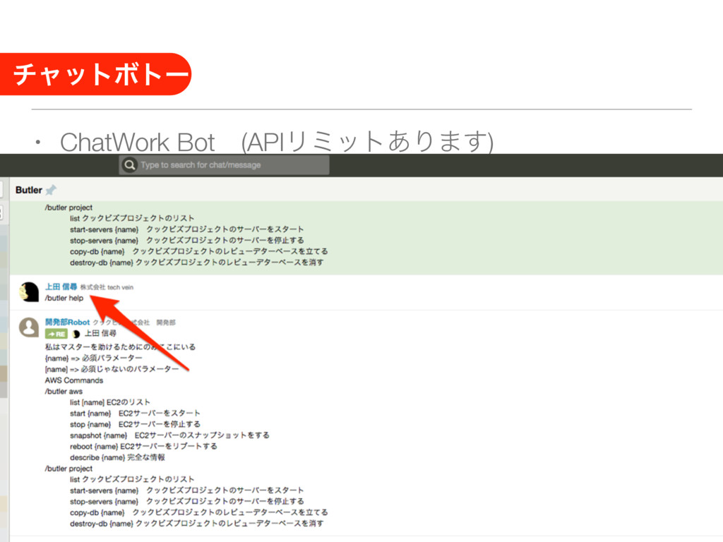Select '[name] => 必須じゃないのパラメーター' line

click(x=112, y=369)
